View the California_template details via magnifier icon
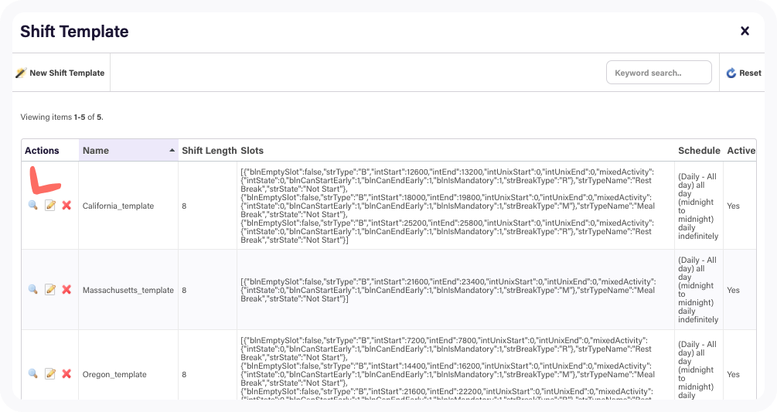This screenshot has height=412, width=777. (x=32, y=205)
